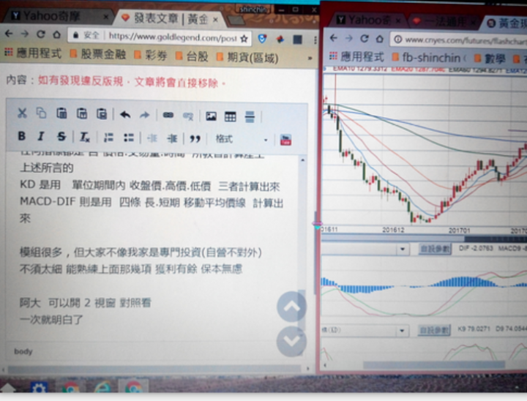527x401 pixels.
Task: Open home in right browser window
Action: pos(380,39)
